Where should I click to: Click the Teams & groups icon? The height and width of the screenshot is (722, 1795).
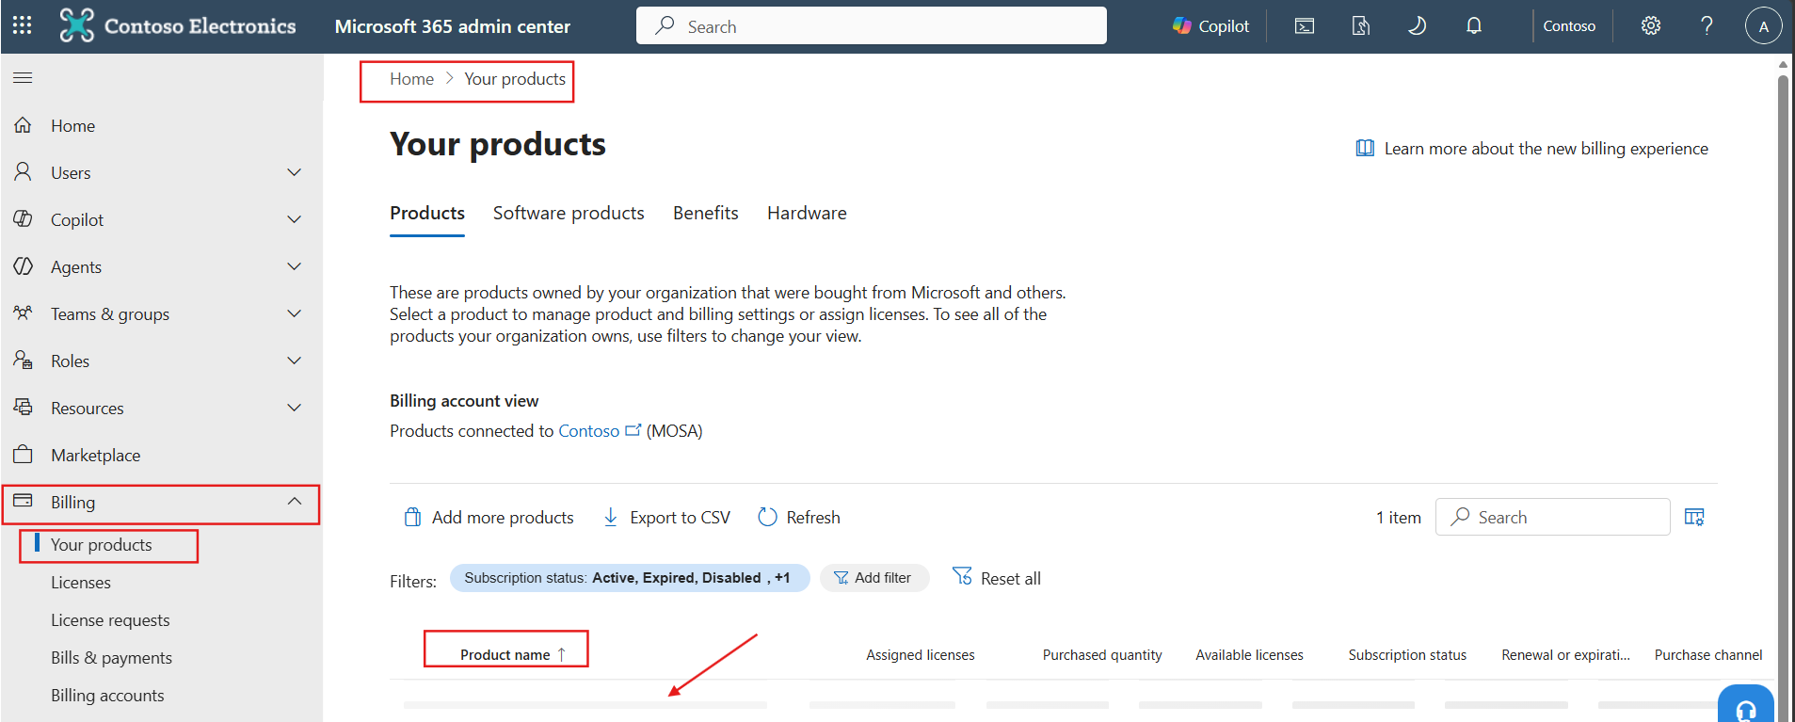click(x=24, y=313)
